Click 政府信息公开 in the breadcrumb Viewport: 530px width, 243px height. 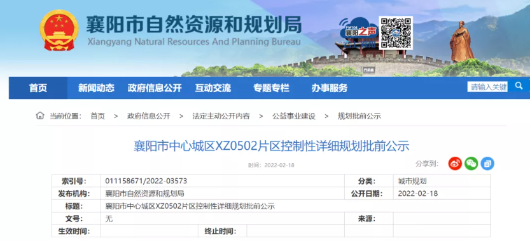[149, 116]
